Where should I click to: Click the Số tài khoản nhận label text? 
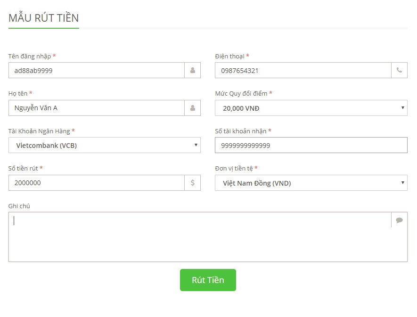pos(241,131)
